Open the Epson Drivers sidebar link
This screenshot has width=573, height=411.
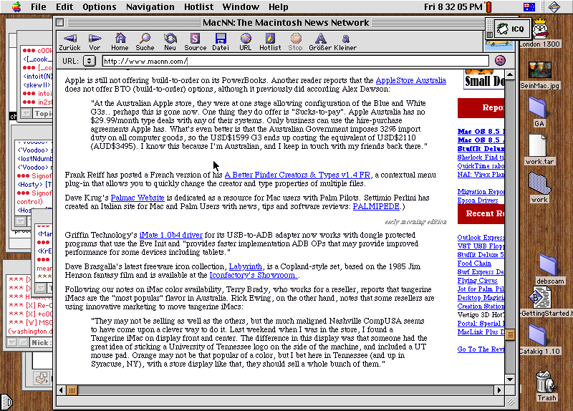point(478,200)
